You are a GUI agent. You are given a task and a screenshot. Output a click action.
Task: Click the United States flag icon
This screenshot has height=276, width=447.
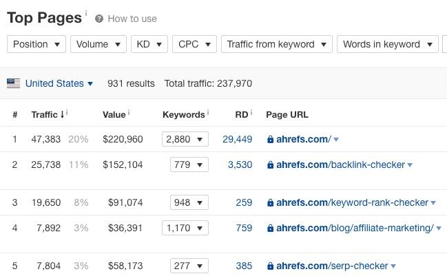[x=13, y=83]
